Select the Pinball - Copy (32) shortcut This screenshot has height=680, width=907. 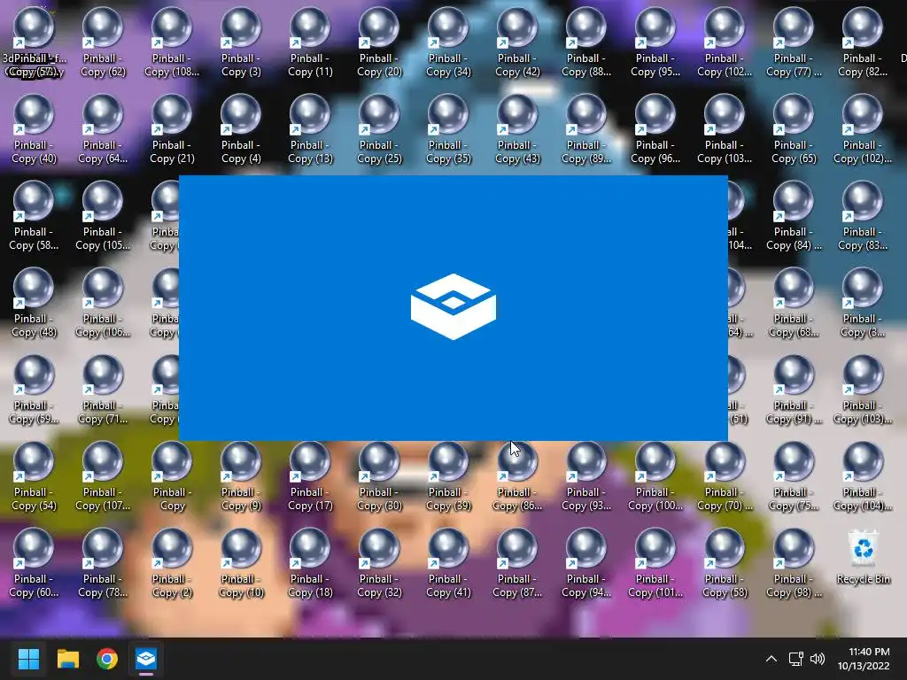tap(379, 562)
